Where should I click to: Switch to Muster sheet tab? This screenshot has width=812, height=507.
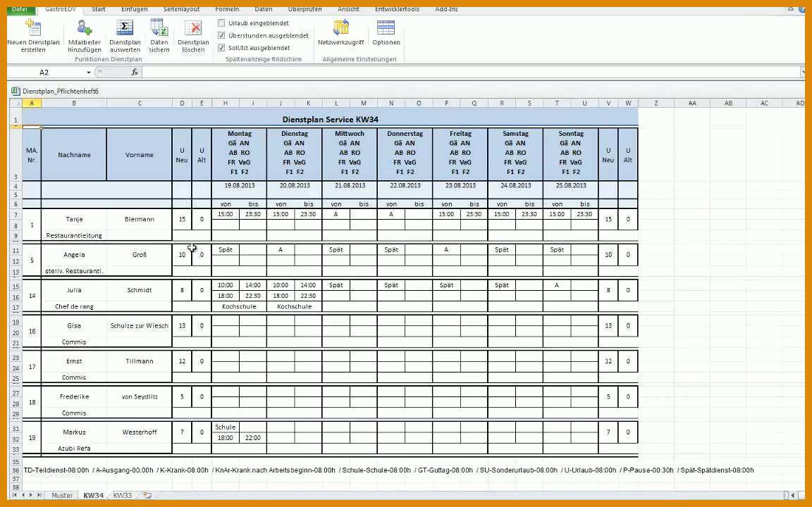click(61, 495)
